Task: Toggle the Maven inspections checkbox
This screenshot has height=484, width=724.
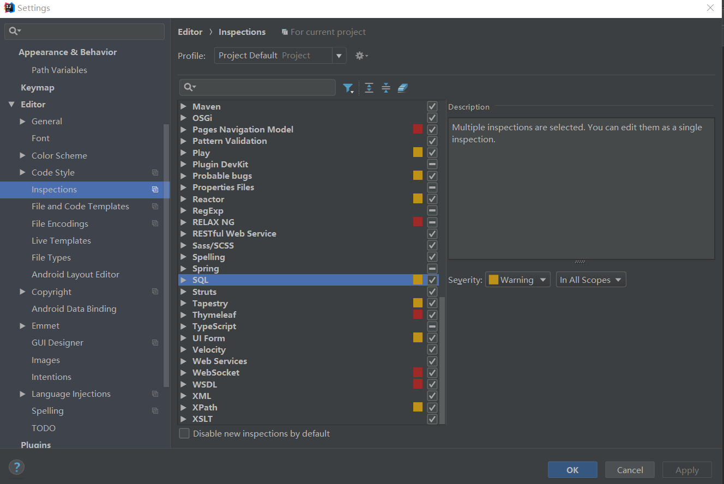Action: coord(432,106)
